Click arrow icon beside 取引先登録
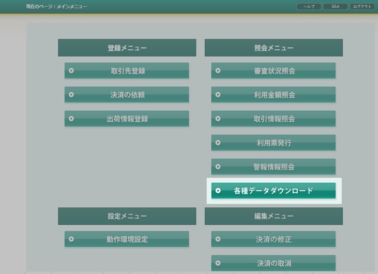The height and width of the screenshot is (274, 378). click(71, 71)
